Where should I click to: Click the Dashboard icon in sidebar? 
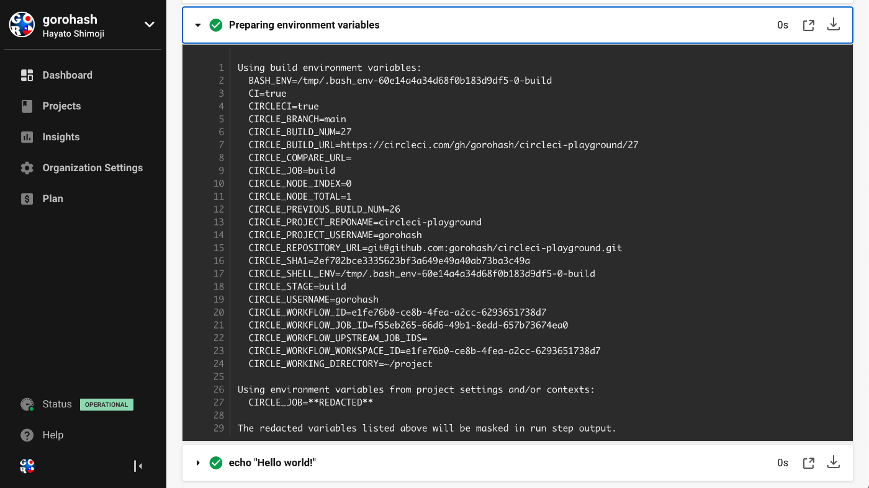point(27,75)
